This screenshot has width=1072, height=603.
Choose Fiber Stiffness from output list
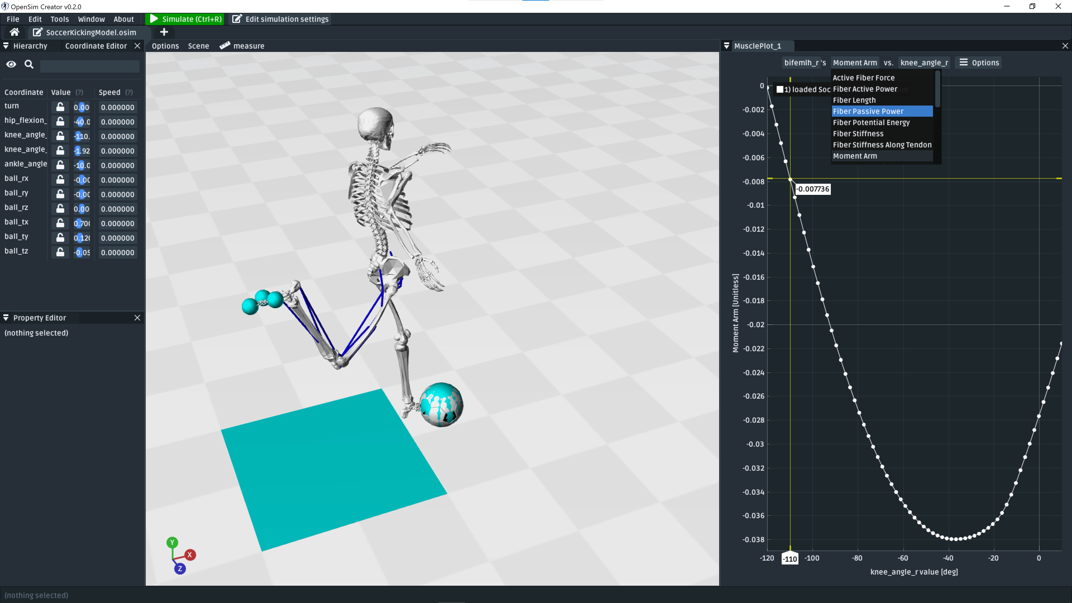pyautogui.click(x=858, y=134)
